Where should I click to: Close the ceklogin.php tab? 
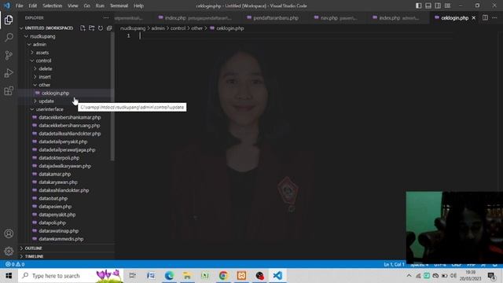474,18
